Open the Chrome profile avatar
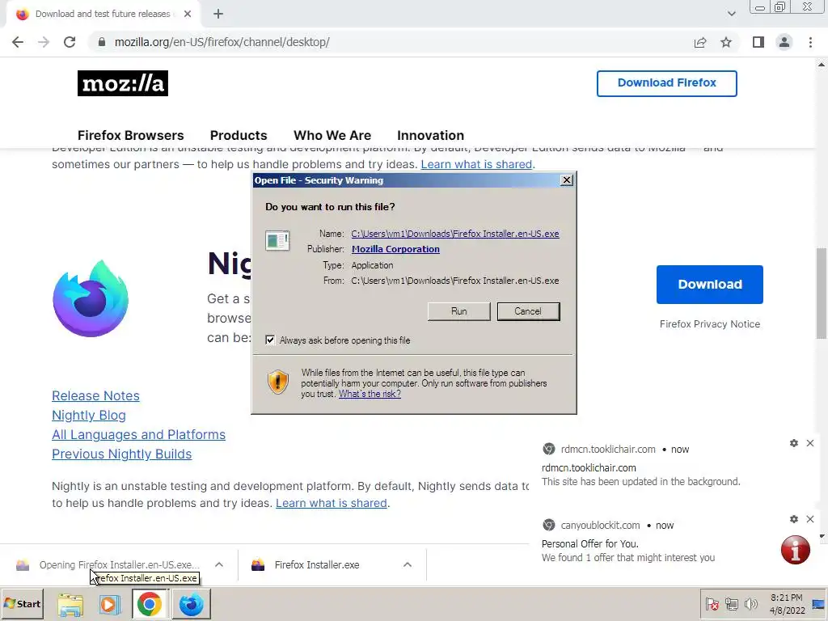The width and height of the screenshot is (828, 621). [784, 42]
